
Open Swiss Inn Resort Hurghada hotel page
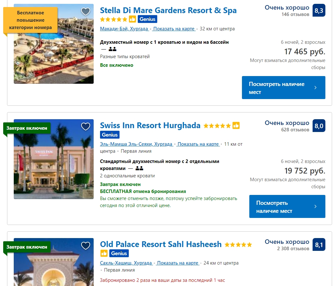pyautogui.click(x=150, y=125)
